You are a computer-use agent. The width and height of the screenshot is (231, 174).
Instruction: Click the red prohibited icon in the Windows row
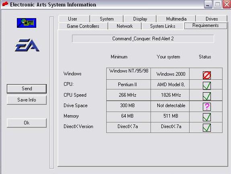pos(207,75)
